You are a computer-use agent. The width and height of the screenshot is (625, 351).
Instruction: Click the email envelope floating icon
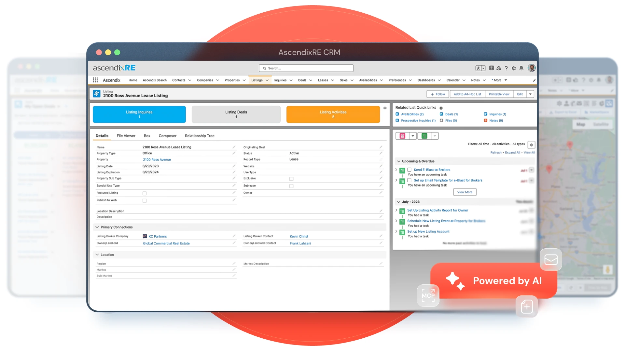click(551, 259)
